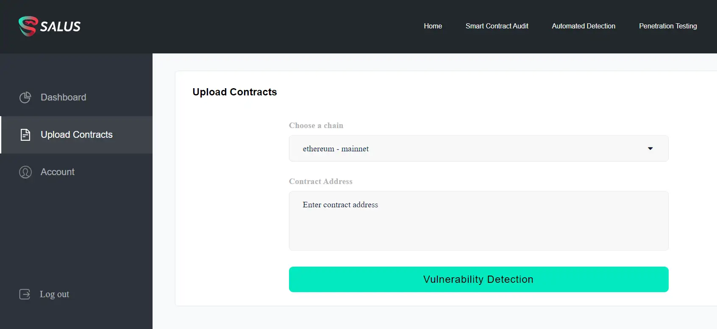
Task: Click the Upload Contracts page heading
Action: click(x=235, y=92)
